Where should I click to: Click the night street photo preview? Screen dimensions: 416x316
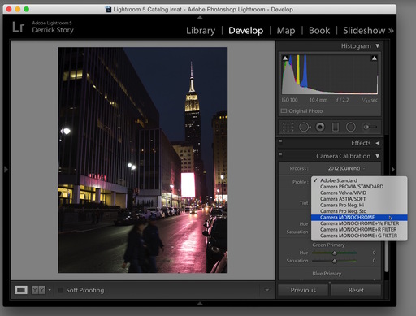click(142, 160)
